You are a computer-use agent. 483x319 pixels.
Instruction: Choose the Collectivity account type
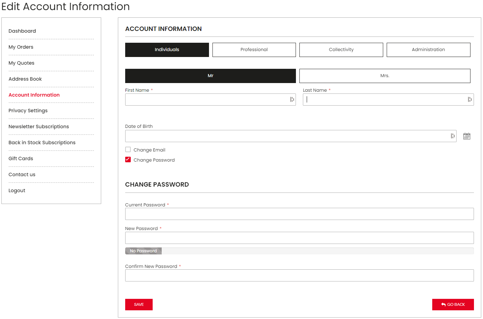(341, 50)
